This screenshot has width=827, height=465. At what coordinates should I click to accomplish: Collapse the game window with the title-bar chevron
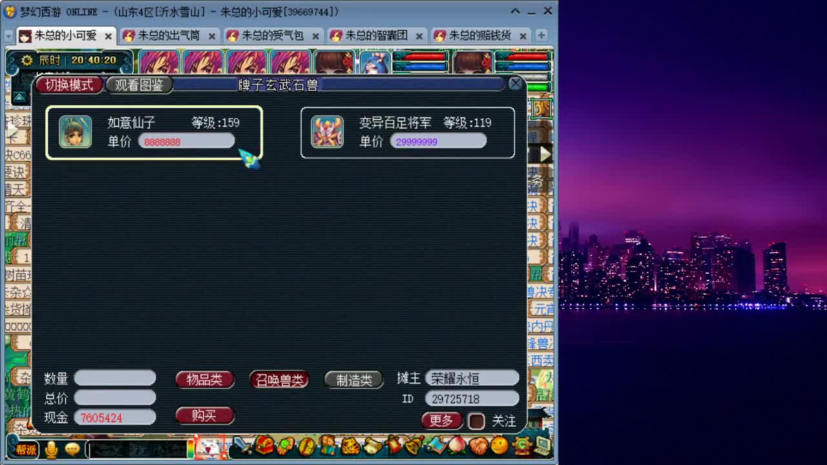point(515,11)
